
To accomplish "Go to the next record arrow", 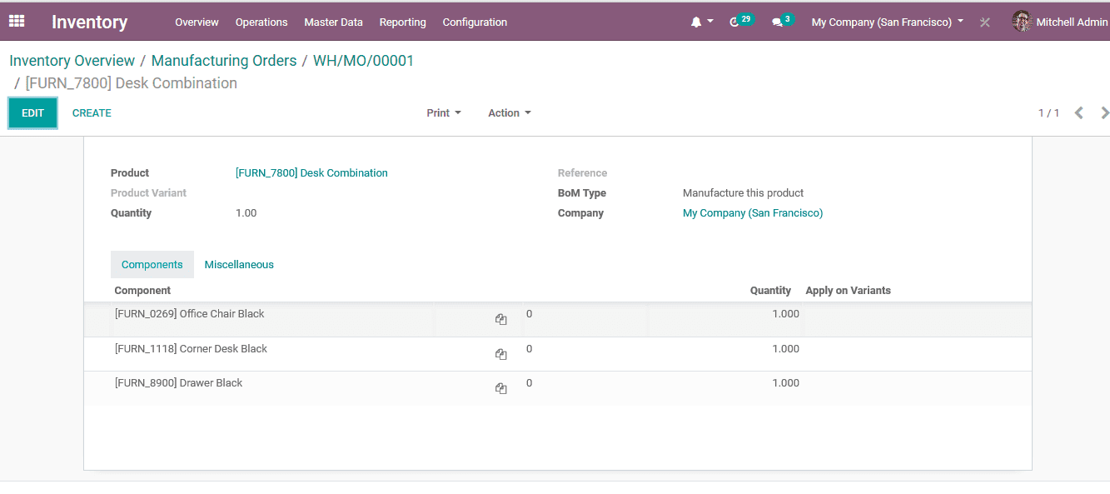I will tap(1104, 112).
